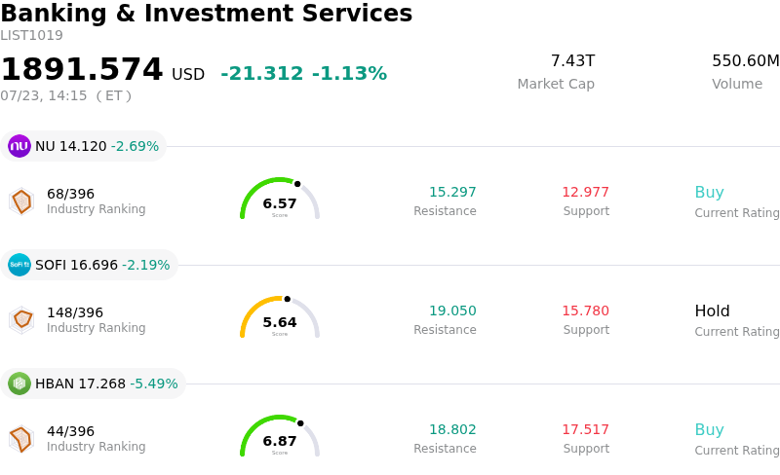Open NU industry ranking radar icon

click(21, 201)
